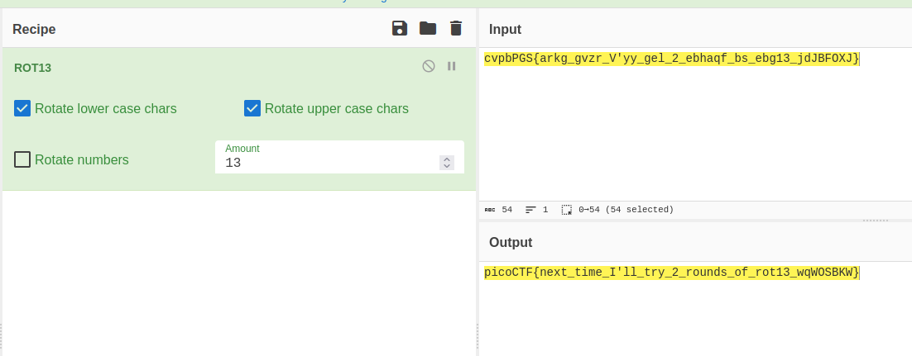The height and width of the screenshot is (356, 912).
Task: Click the Output panel heading
Action: [511, 243]
